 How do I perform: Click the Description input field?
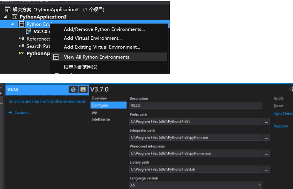[196, 105]
